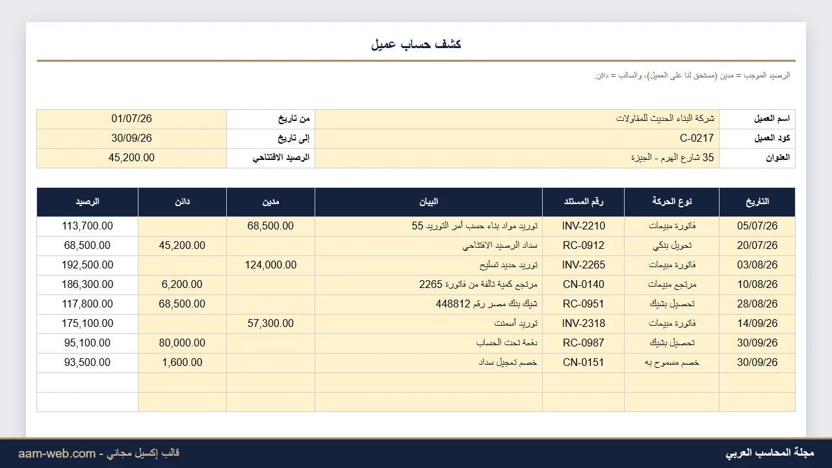Select the 'الرصيد' column header
Viewport: 832px width, 468px height.
[88, 201]
